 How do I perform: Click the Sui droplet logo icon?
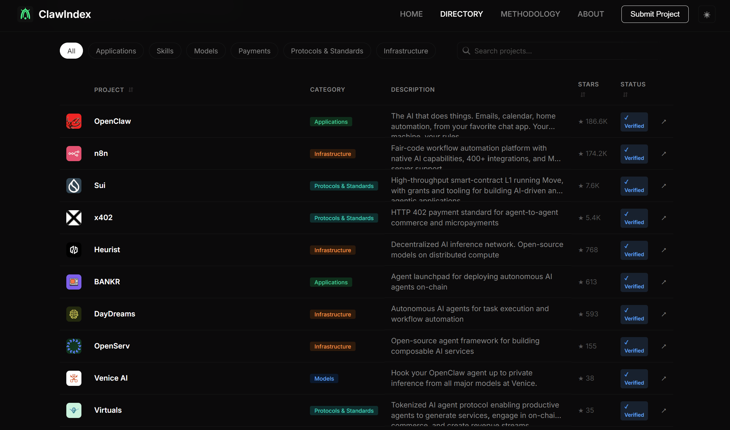(x=74, y=186)
